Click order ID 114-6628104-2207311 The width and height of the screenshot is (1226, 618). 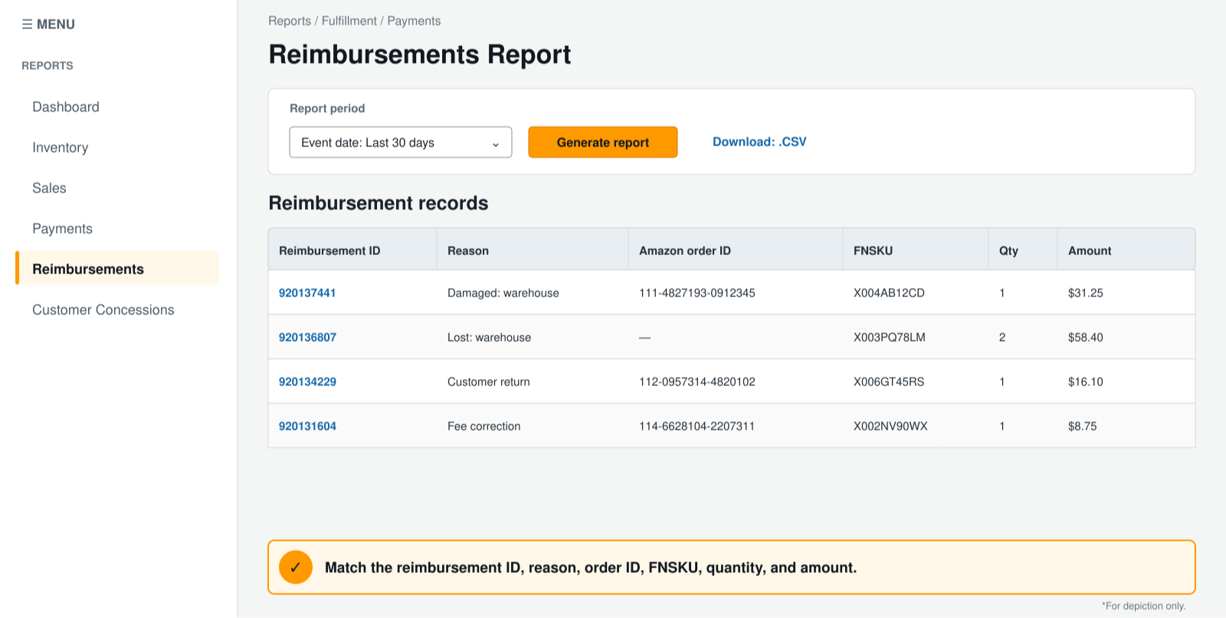[697, 426]
